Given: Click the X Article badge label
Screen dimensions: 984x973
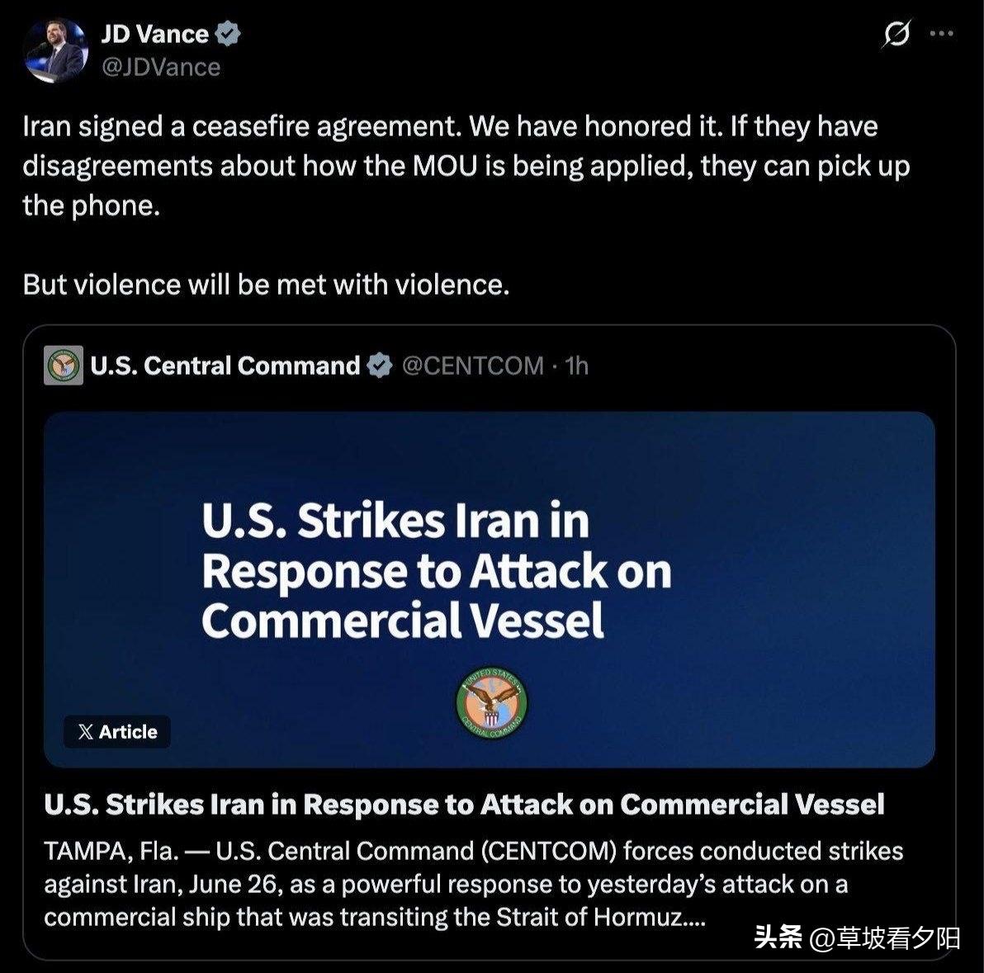Looking at the screenshot, I should coord(117,731).
